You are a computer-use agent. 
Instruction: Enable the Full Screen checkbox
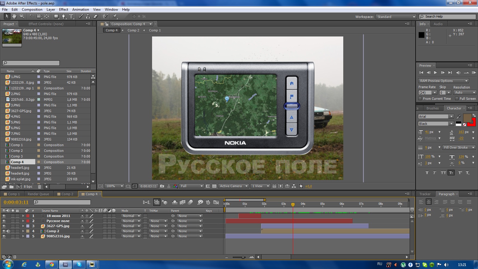click(x=456, y=99)
